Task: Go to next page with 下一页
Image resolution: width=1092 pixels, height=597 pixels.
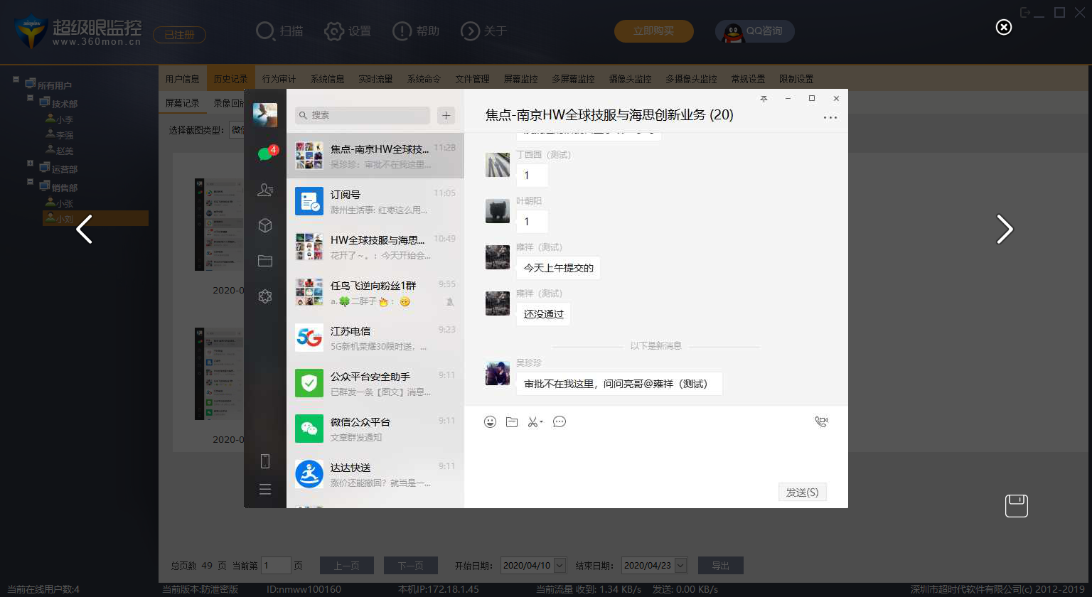Action: pos(410,566)
